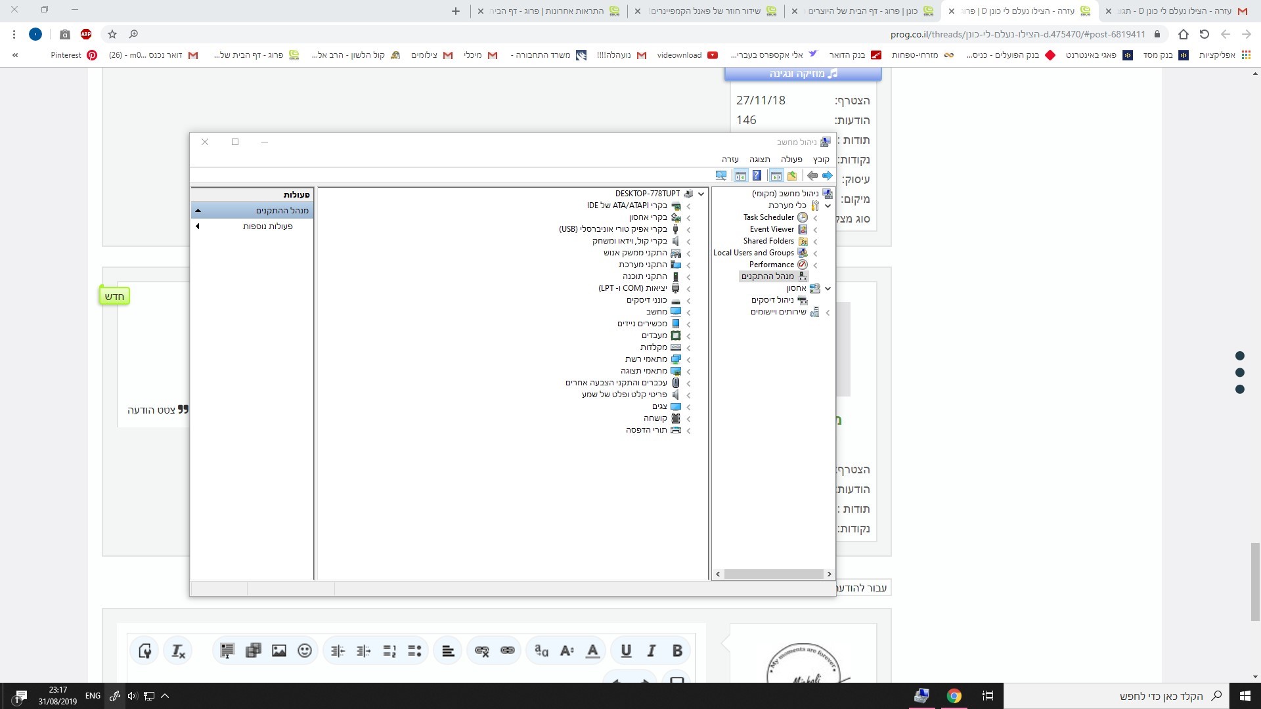Image resolution: width=1261 pixels, height=709 pixels.
Task: Open the text color picker in the editor
Action: 593,651
